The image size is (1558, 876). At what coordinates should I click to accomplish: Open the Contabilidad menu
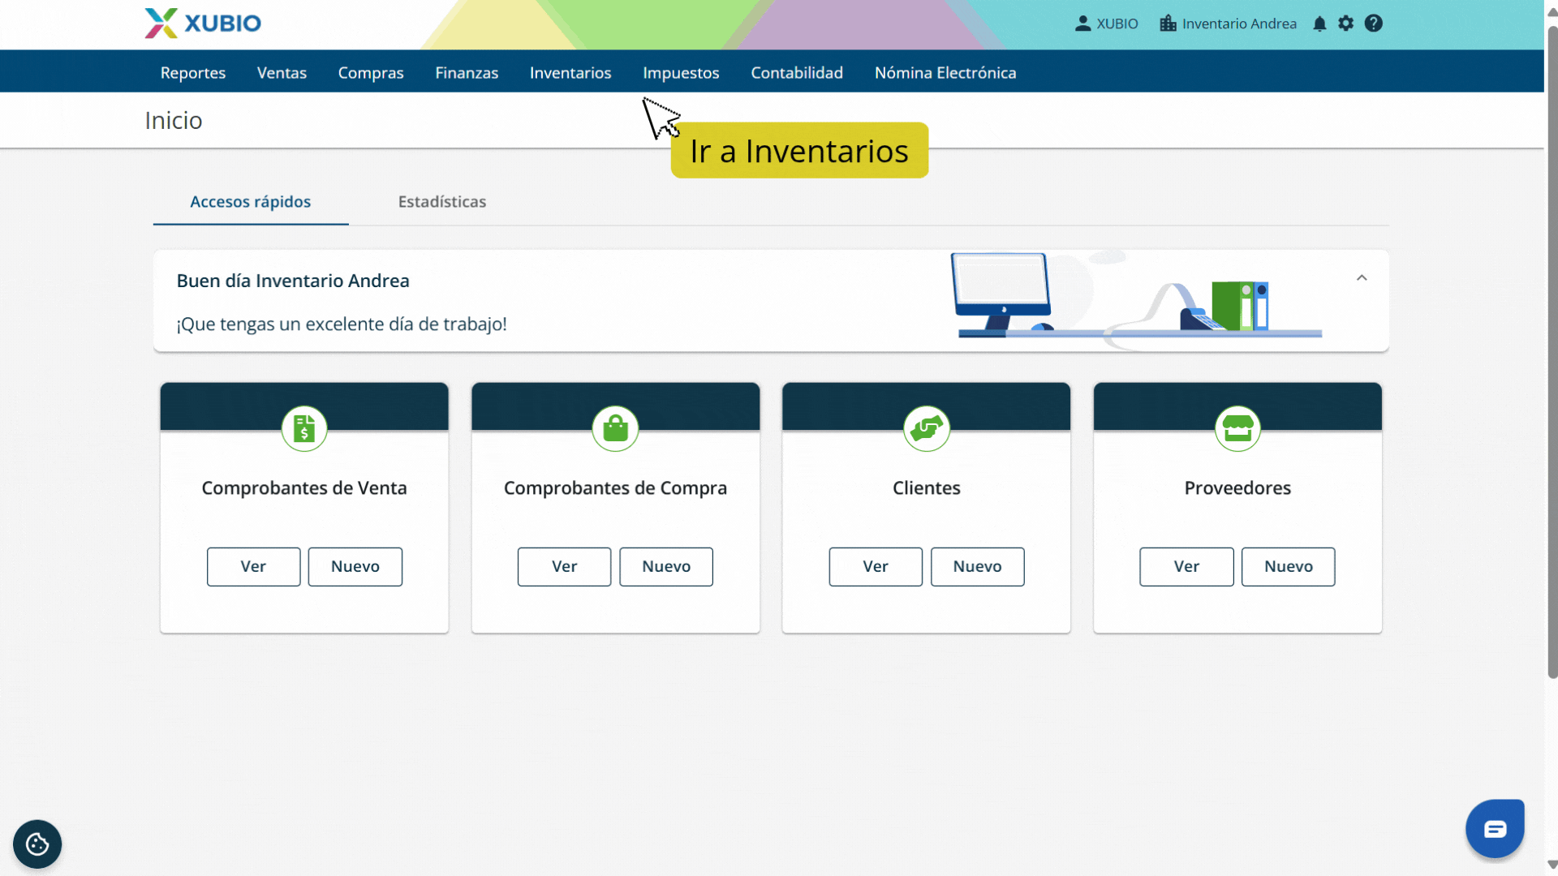tap(797, 73)
